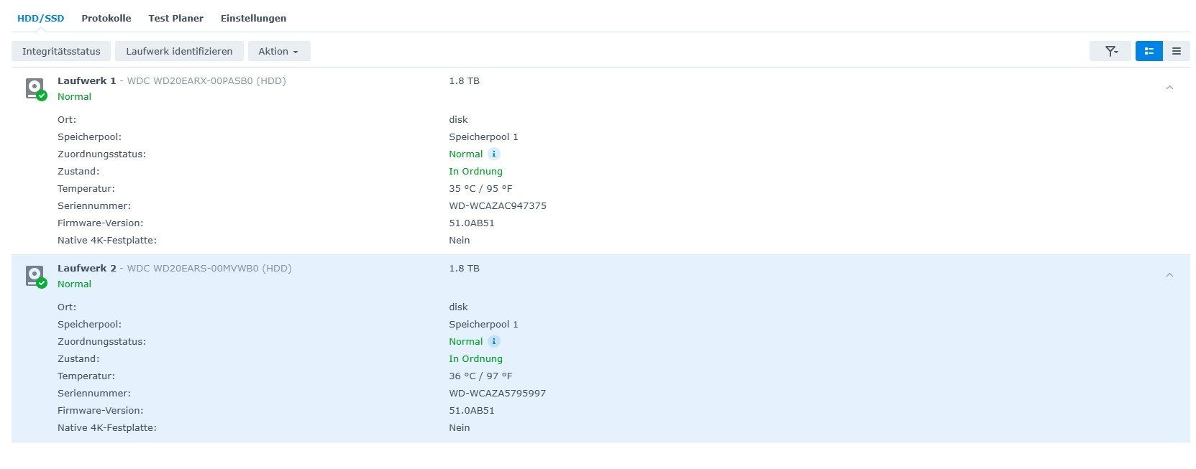Click Laufwerk 2 capacity 1.8 TB
This screenshot has width=1196, height=469.
[x=464, y=268]
